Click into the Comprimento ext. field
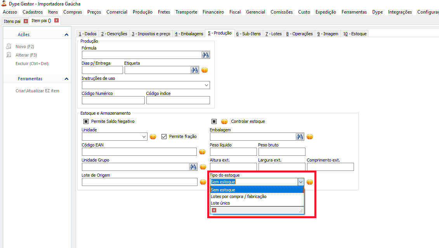This screenshot has width=439, height=248. pyautogui.click(x=330, y=167)
